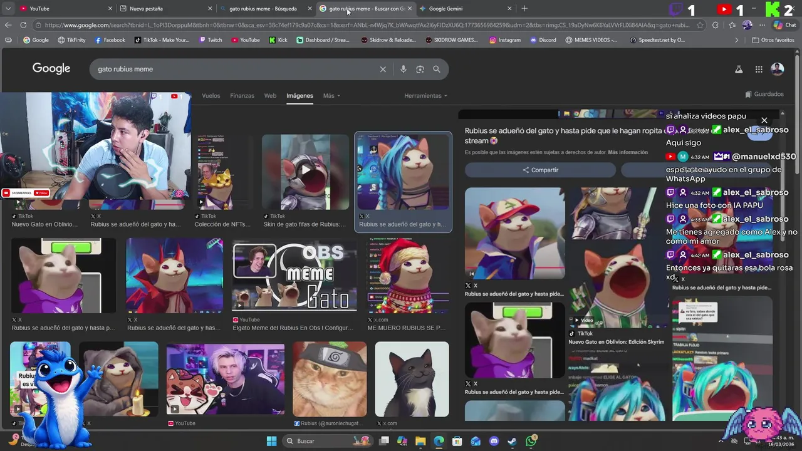This screenshot has width=802, height=451.
Task: Expand the Más dropdown
Action: (x=331, y=96)
